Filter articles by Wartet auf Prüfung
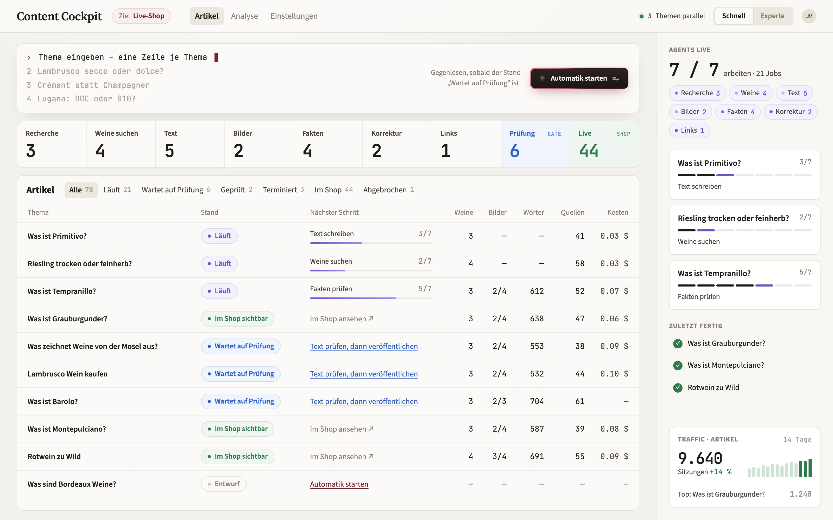 coord(175,190)
